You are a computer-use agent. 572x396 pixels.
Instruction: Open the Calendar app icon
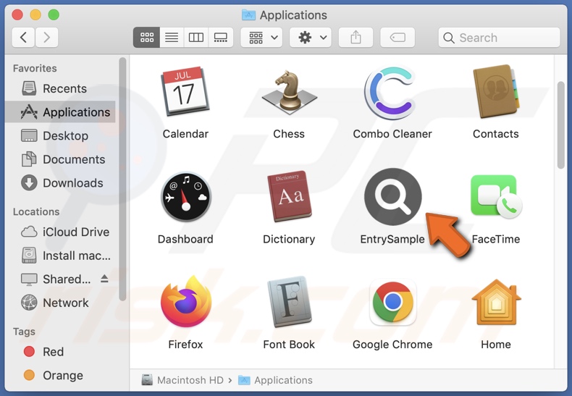(185, 91)
